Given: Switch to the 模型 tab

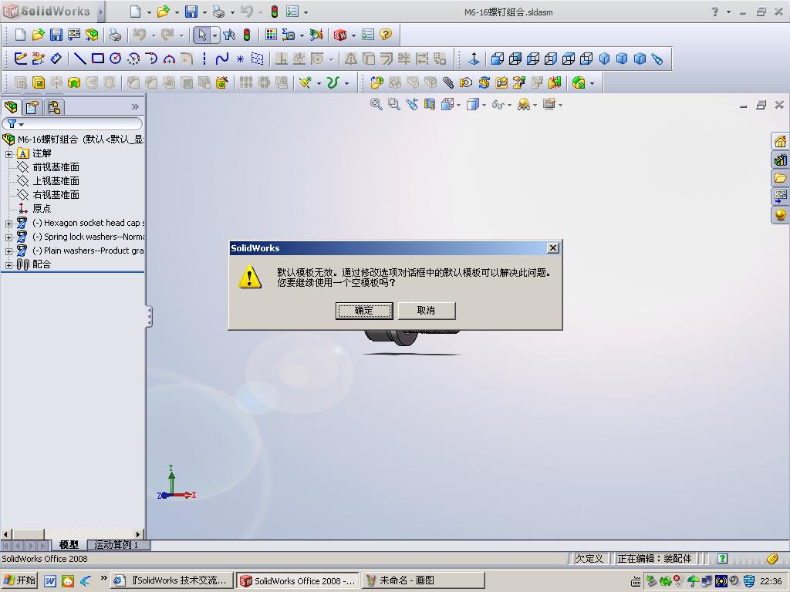Looking at the screenshot, I should point(69,545).
